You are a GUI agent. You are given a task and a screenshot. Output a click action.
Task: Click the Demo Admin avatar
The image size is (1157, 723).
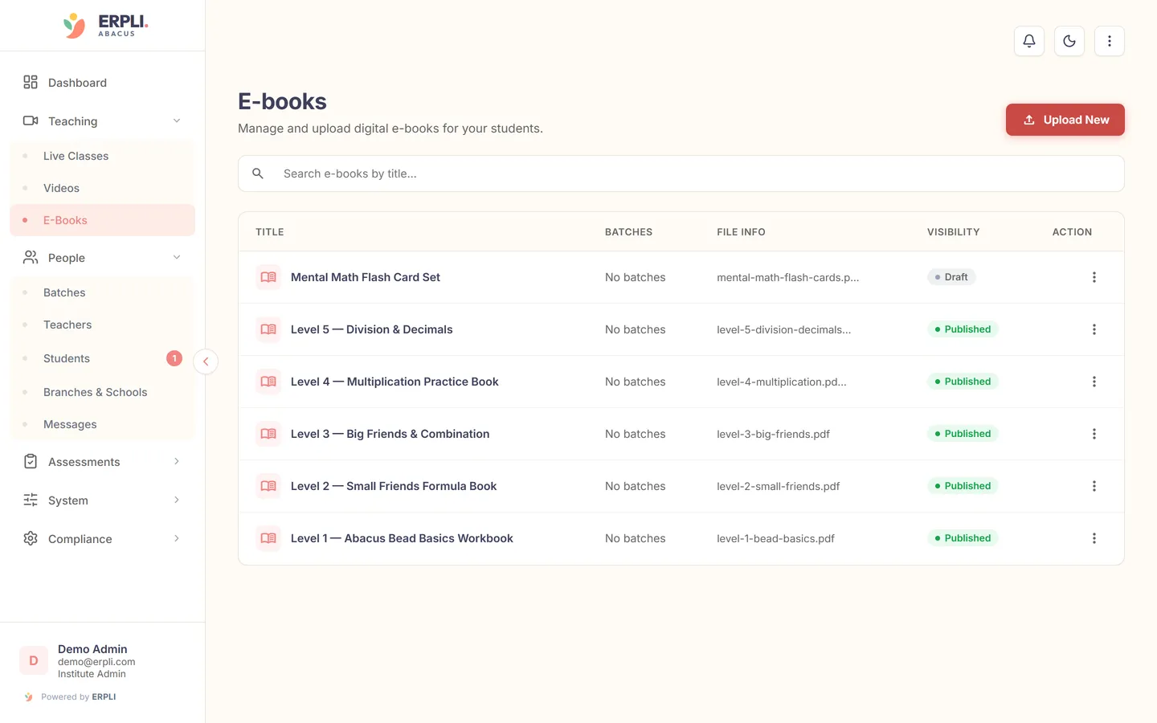34,660
